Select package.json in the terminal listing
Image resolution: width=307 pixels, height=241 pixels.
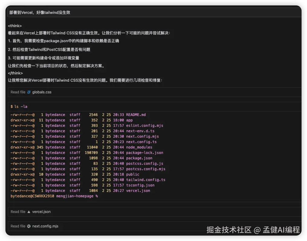(x=139, y=158)
